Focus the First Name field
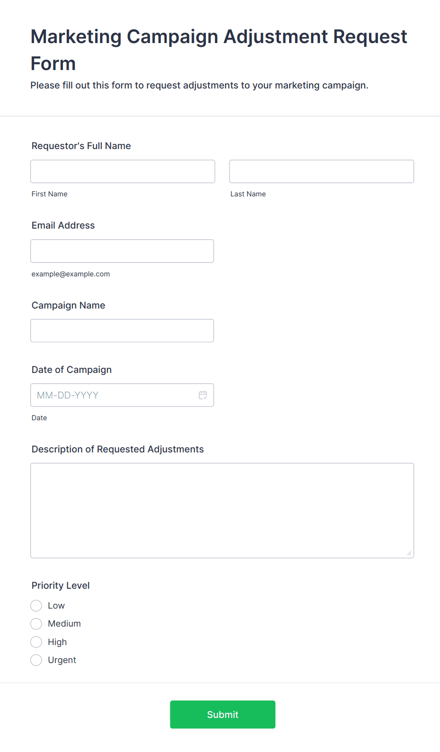 pos(123,171)
